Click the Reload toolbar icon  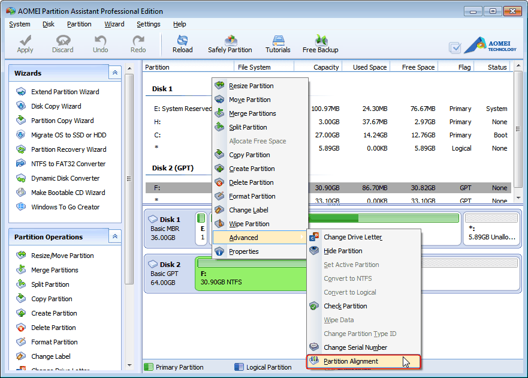(182, 42)
